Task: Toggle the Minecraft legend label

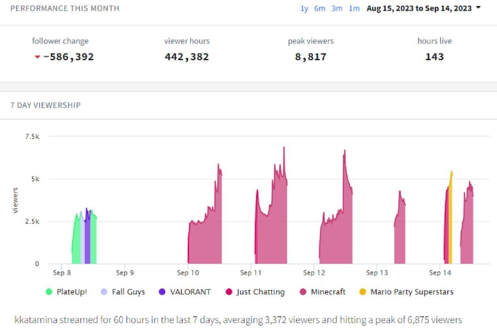Action: coord(328,292)
